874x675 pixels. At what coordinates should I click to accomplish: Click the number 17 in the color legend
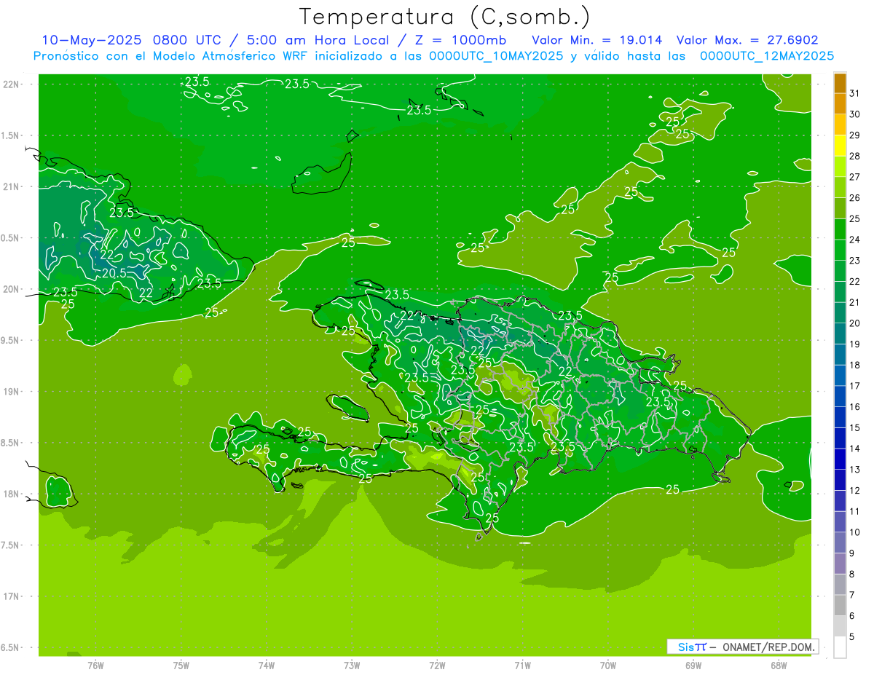pos(855,386)
